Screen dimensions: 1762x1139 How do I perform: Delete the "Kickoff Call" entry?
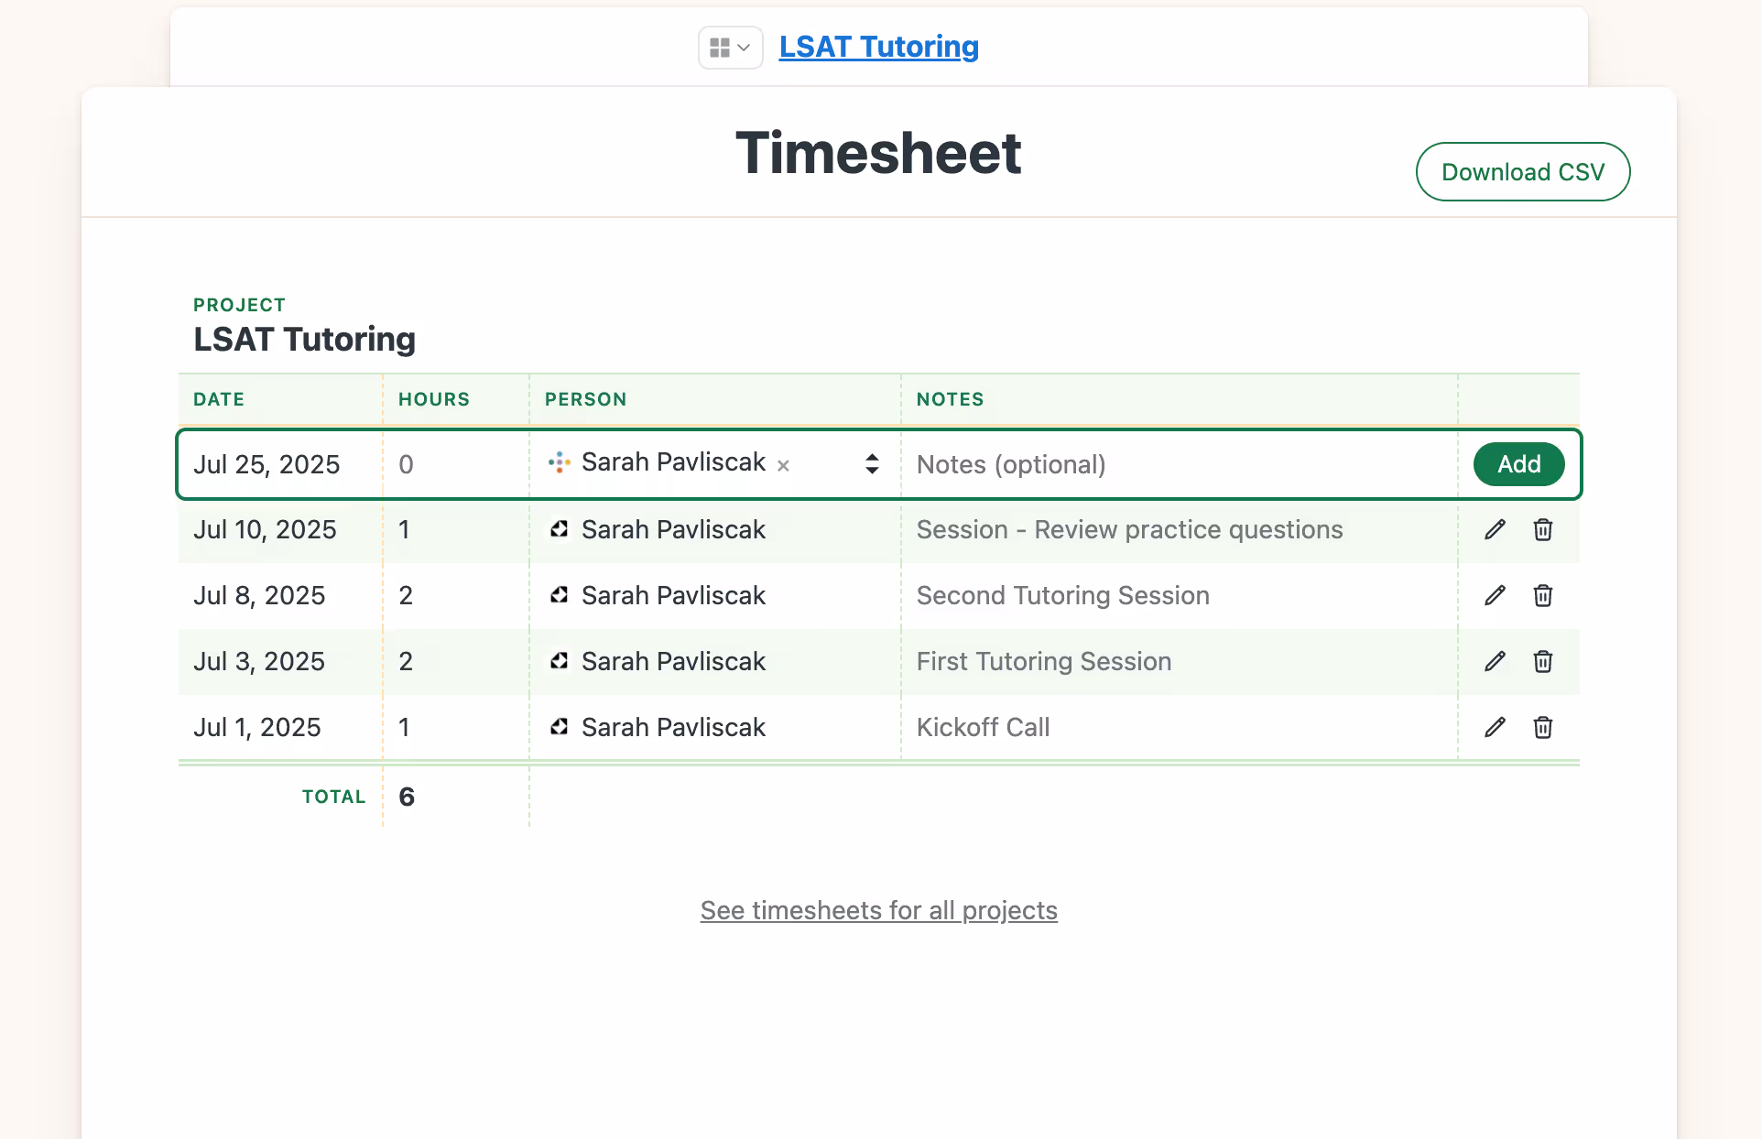1542,727
